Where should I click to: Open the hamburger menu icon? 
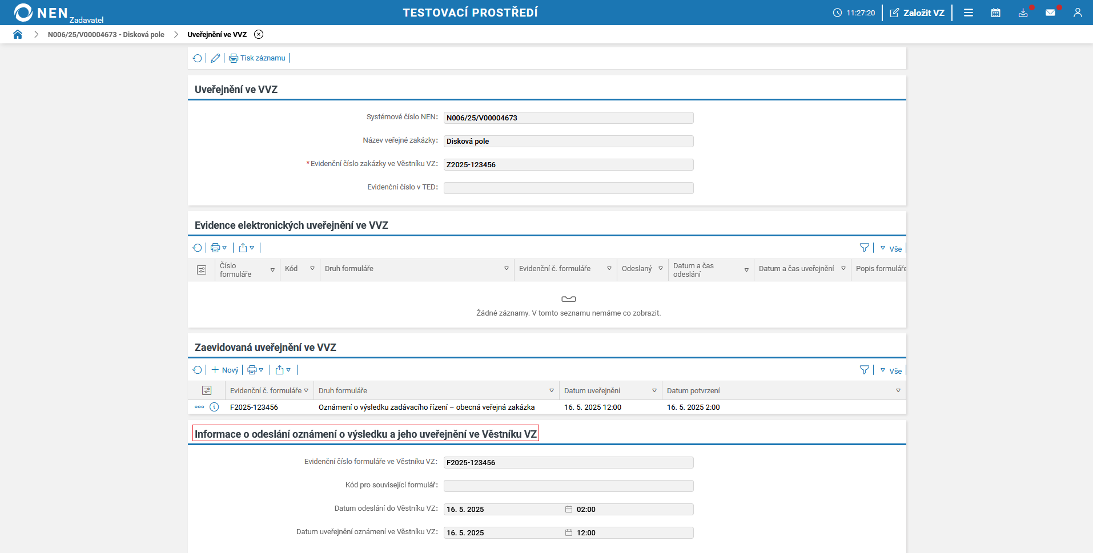point(969,13)
